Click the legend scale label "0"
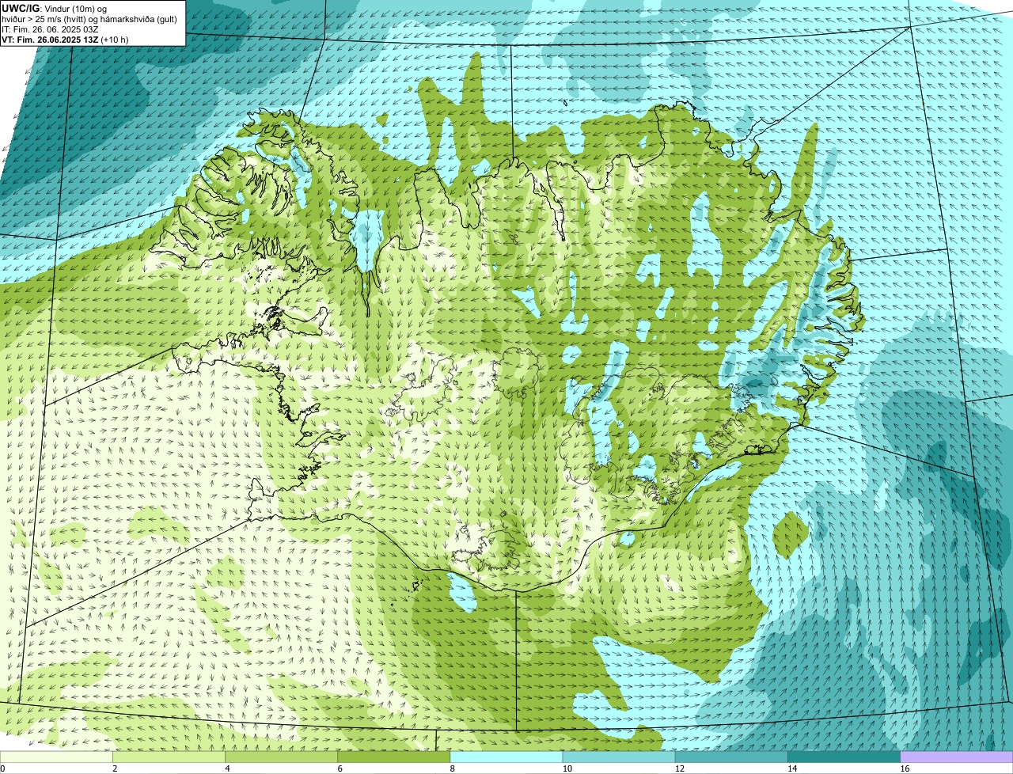This screenshot has height=774, width=1013. (x=2, y=768)
